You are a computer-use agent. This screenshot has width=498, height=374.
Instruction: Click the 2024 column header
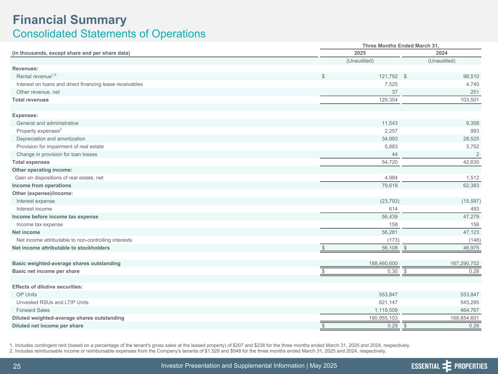(441, 53)
